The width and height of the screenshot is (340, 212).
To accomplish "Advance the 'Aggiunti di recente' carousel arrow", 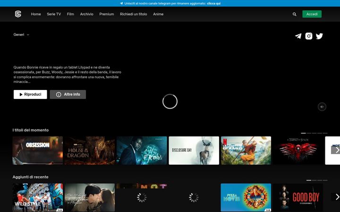I will [x=336, y=197].
